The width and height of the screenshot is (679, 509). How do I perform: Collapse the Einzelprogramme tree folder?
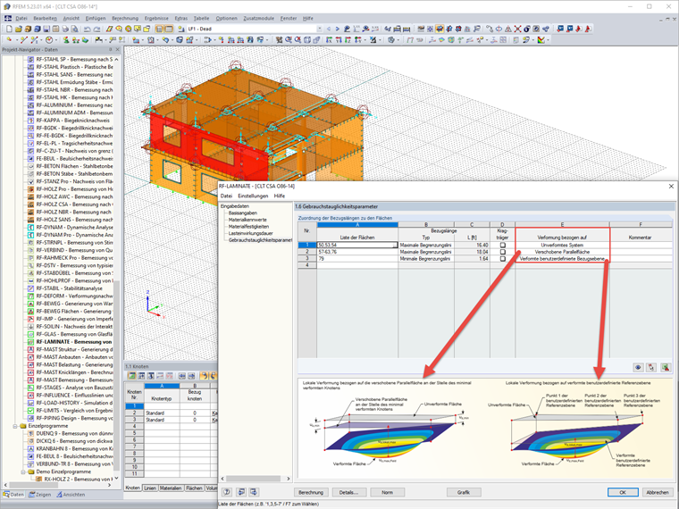(15, 426)
